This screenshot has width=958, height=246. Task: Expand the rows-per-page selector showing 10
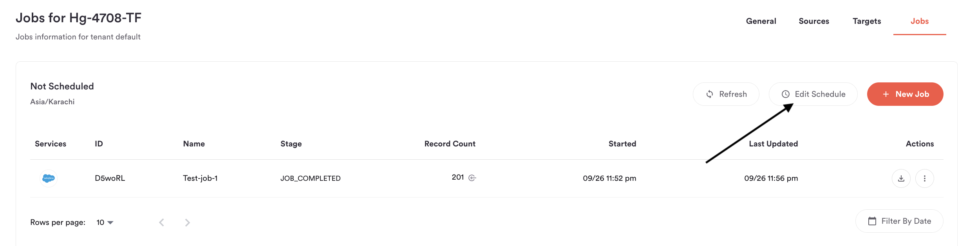103,223
